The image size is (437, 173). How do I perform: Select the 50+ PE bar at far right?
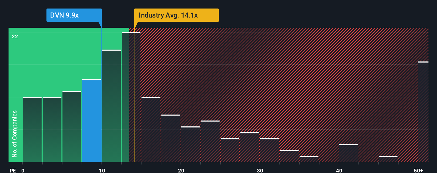(x=423, y=112)
